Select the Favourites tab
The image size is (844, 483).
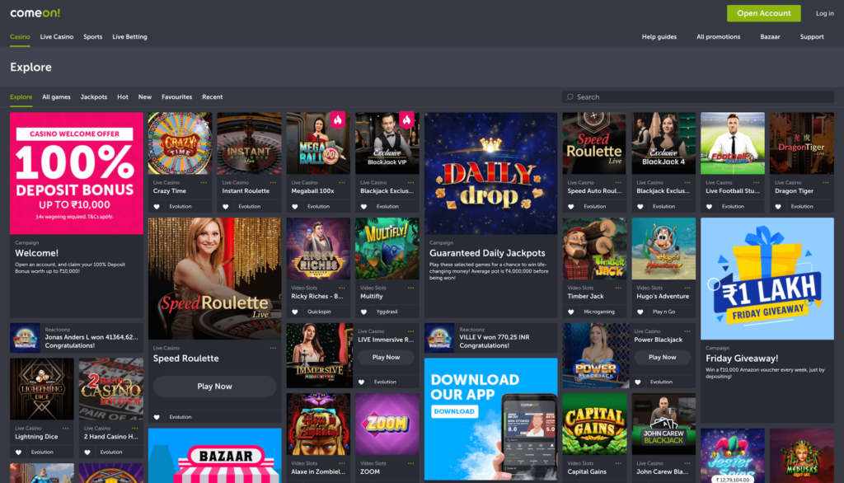click(x=176, y=97)
